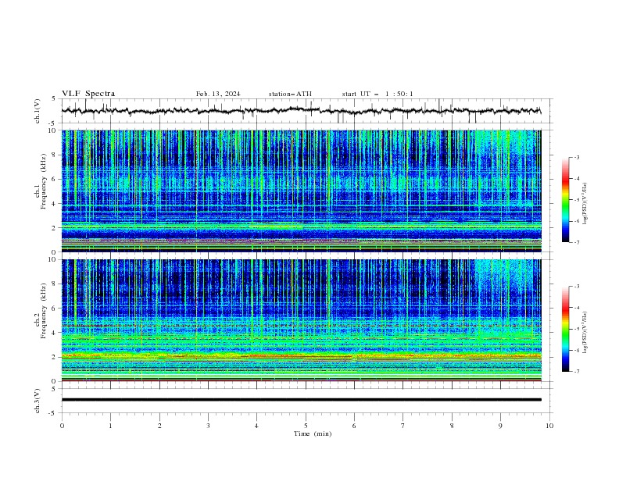Click time axis tick label "5"
Viewport: 619px width, 478px height.
coord(306,426)
